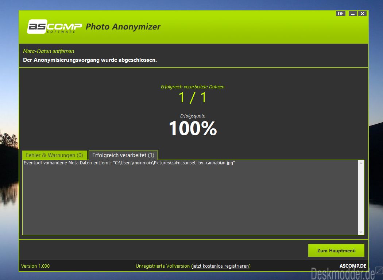The image size is (383, 280).
Task: Click the 1 / 1 processed files counter
Action: [x=193, y=97]
